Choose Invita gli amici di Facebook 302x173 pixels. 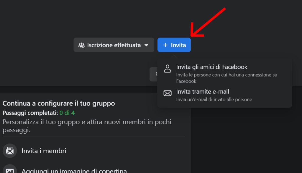click(224, 74)
